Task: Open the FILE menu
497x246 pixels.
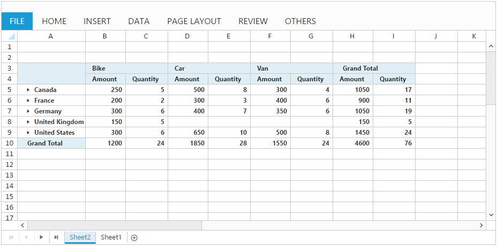Action: tap(17, 21)
